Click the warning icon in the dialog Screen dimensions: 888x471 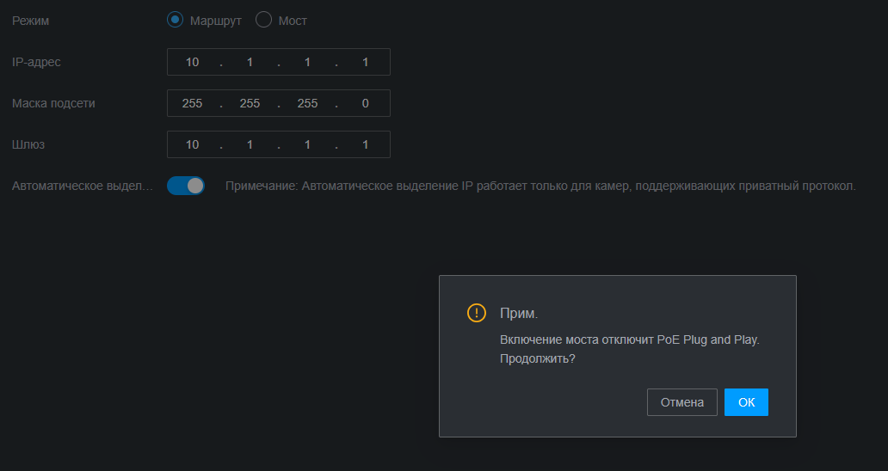(x=477, y=313)
